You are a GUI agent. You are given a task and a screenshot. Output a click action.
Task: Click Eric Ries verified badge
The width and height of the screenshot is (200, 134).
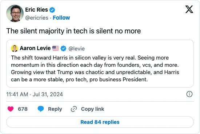coord(52,10)
